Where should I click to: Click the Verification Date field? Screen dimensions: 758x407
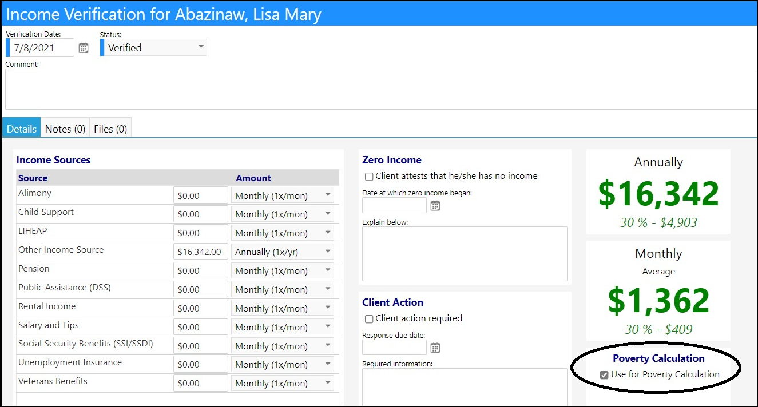40,48
